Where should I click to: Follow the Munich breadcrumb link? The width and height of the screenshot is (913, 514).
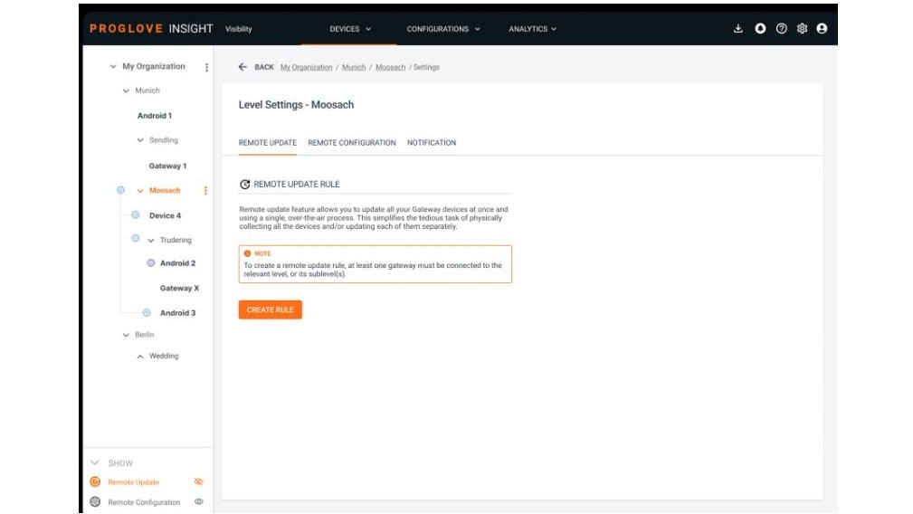click(354, 68)
